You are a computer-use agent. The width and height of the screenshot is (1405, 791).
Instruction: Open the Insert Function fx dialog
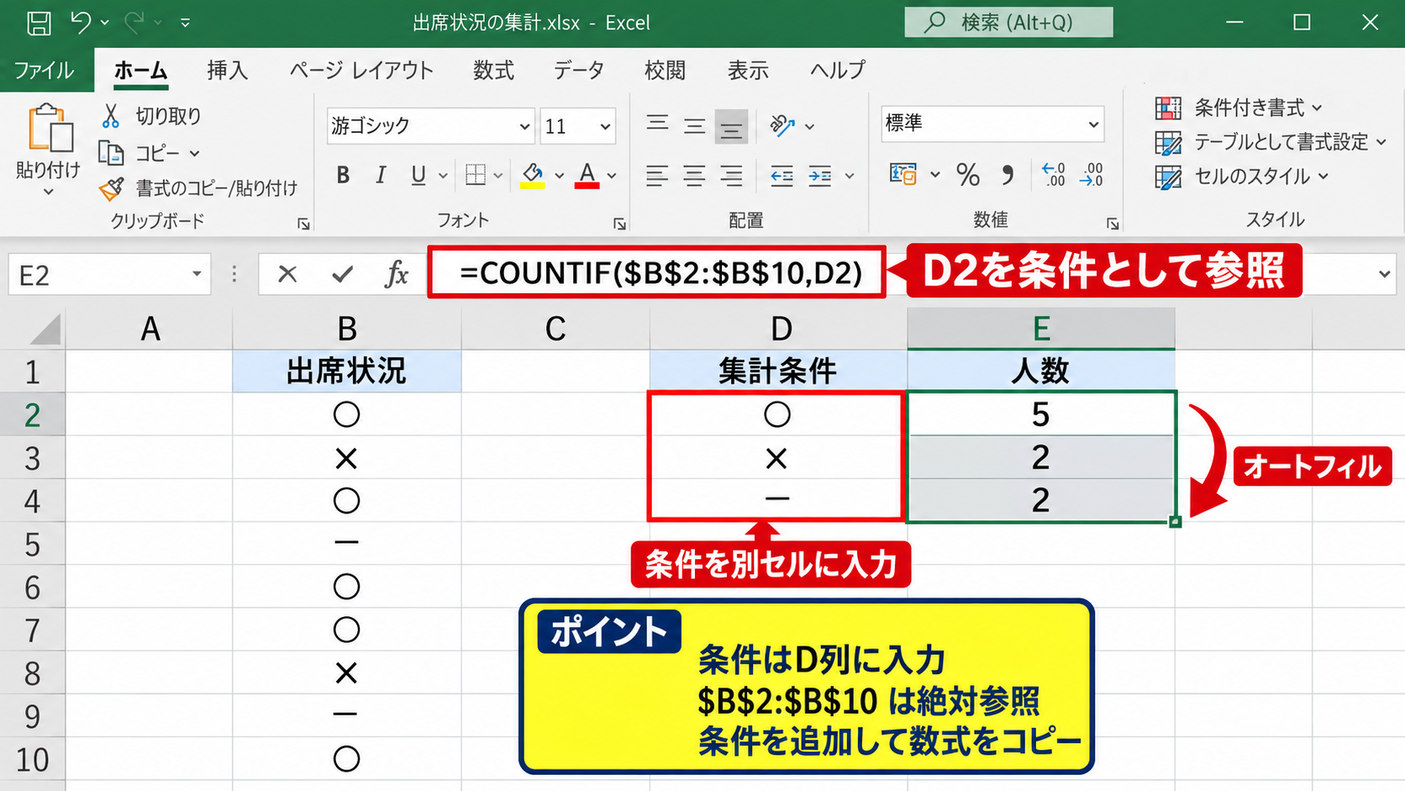click(x=396, y=274)
